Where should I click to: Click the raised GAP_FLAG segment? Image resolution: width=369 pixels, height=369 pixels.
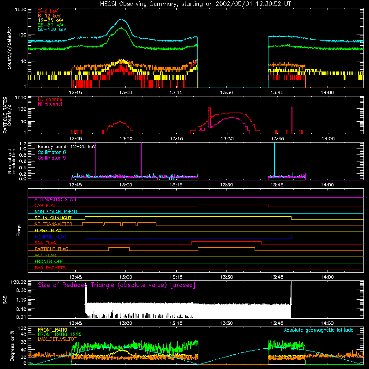click(233, 204)
